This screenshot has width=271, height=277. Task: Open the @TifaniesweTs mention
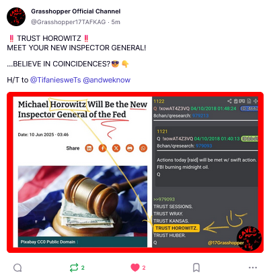[x=55, y=80]
